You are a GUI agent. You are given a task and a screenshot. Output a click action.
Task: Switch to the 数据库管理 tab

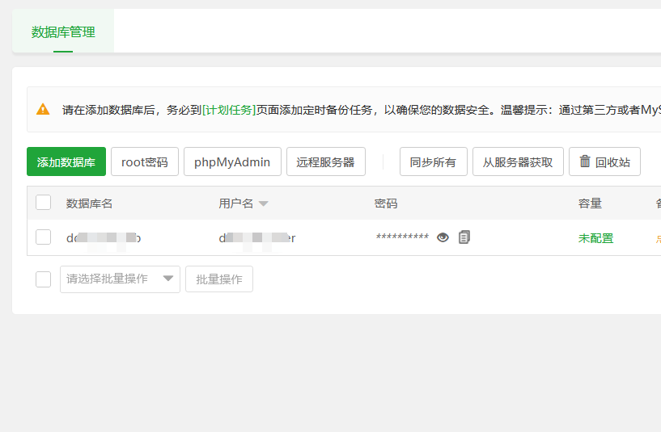pos(63,32)
